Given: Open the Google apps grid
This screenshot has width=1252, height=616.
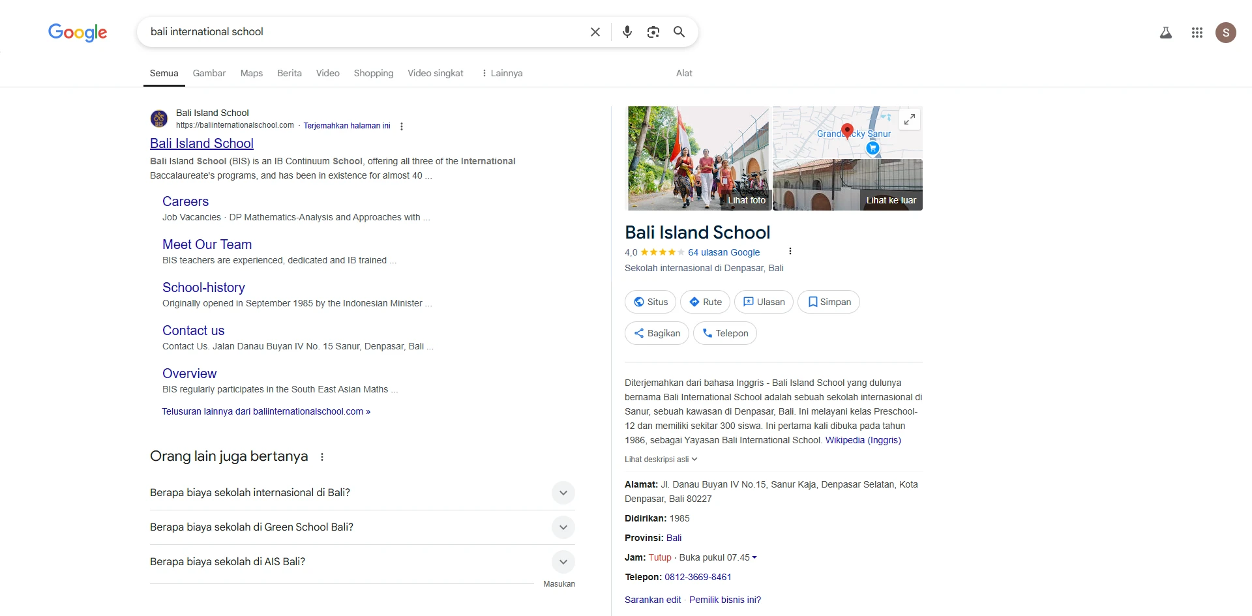Looking at the screenshot, I should (x=1197, y=32).
